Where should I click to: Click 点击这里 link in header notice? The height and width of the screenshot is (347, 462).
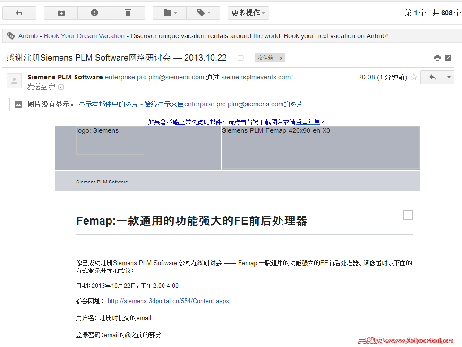308,122
